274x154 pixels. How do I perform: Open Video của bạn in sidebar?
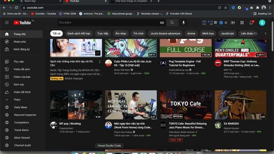pos(21,77)
